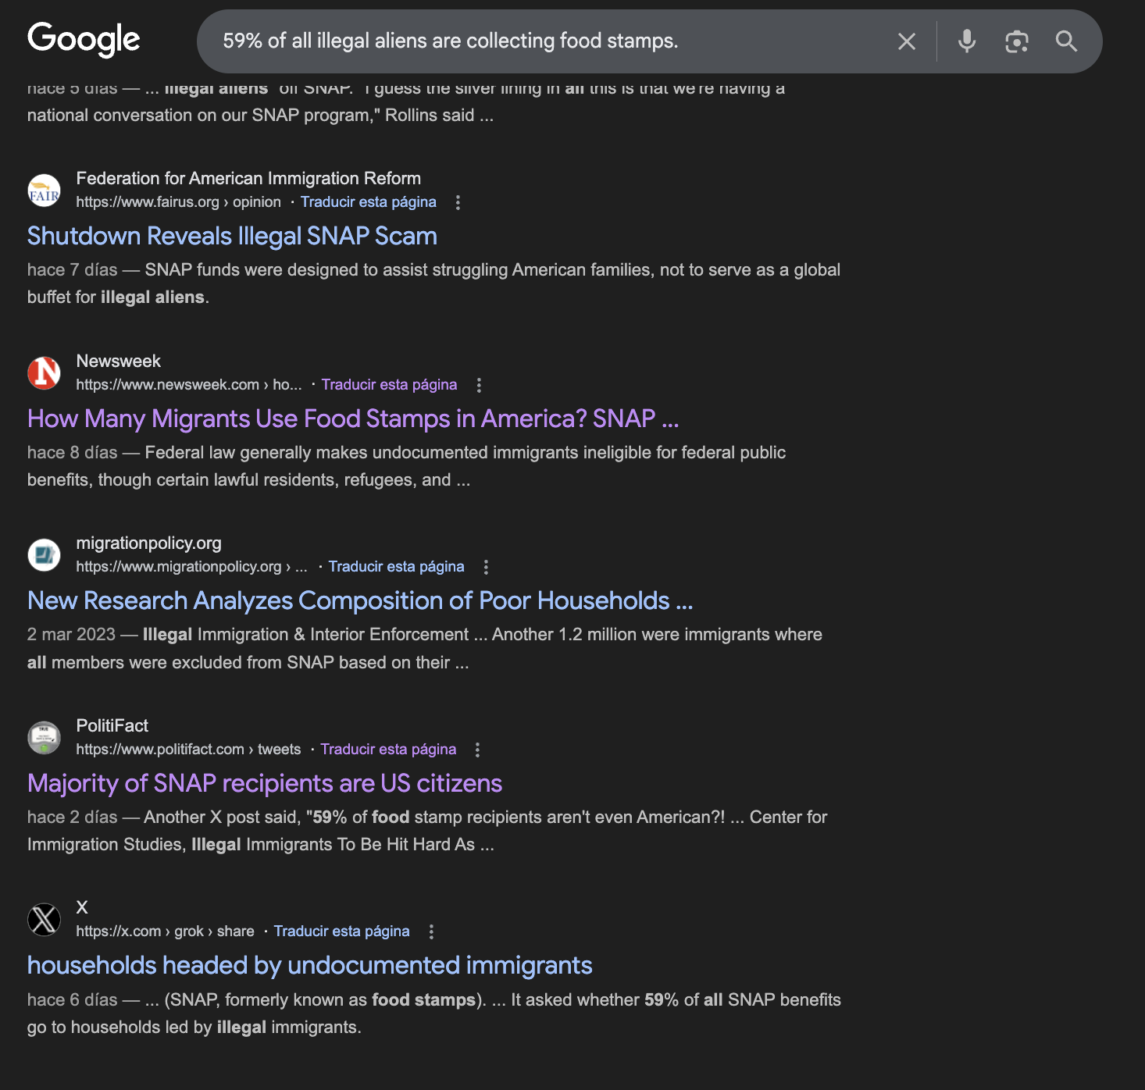Open more options for the X result
Image resolution: width=1145 pixels, height=1090 pixels.
tap(431, 931)
